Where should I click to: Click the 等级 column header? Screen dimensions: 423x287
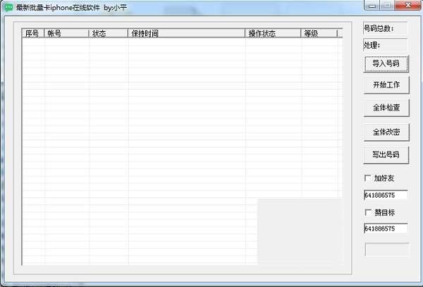click(319, 33)
